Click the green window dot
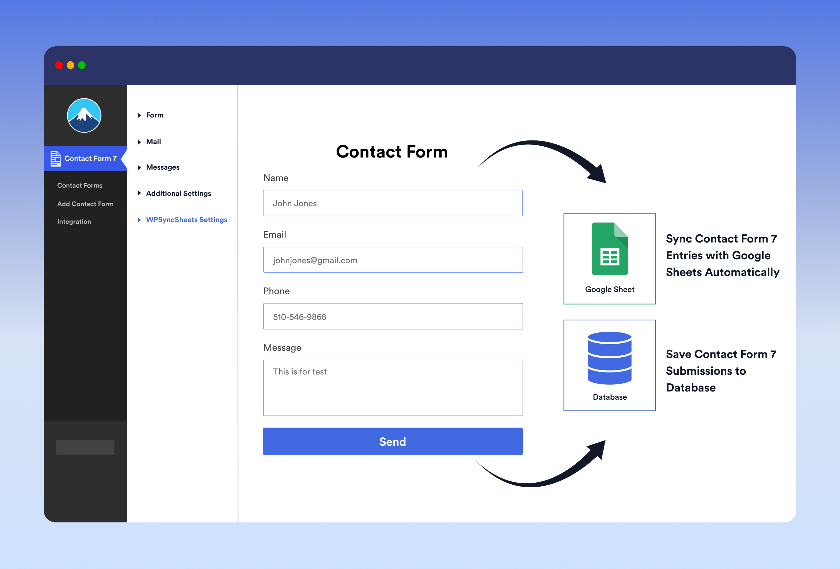The height and width of the screenshot is (569, 840). point(82,65)
